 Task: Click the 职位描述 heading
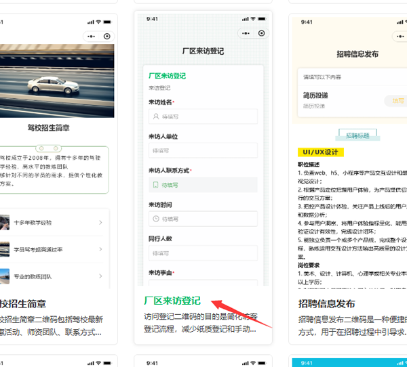click(309, 165)
